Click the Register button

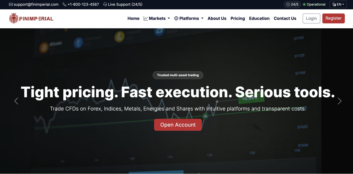[x=333, y=18]
